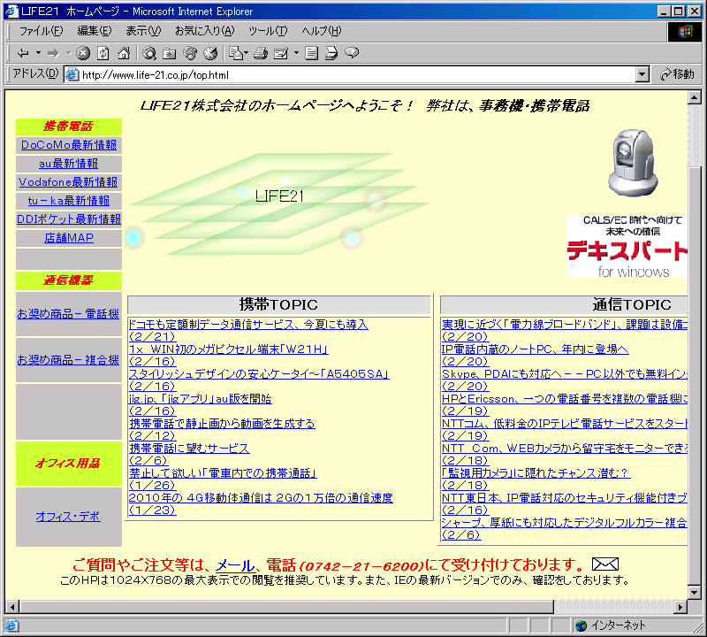Click the scanner-shaped toolbar icon
The height and width of the screenshot is (637, 707).
(x=331, y=53)
